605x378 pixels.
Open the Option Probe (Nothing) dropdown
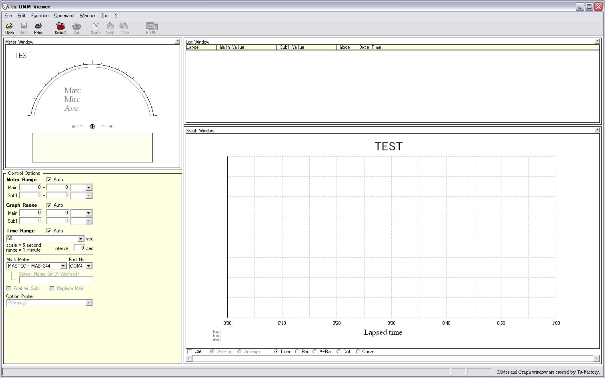pyautogui.click(x=89, y=303)
